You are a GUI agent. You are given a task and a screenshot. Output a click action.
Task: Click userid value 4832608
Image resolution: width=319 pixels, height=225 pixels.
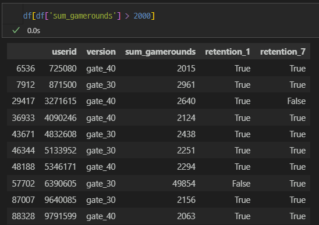pos(61,134)
